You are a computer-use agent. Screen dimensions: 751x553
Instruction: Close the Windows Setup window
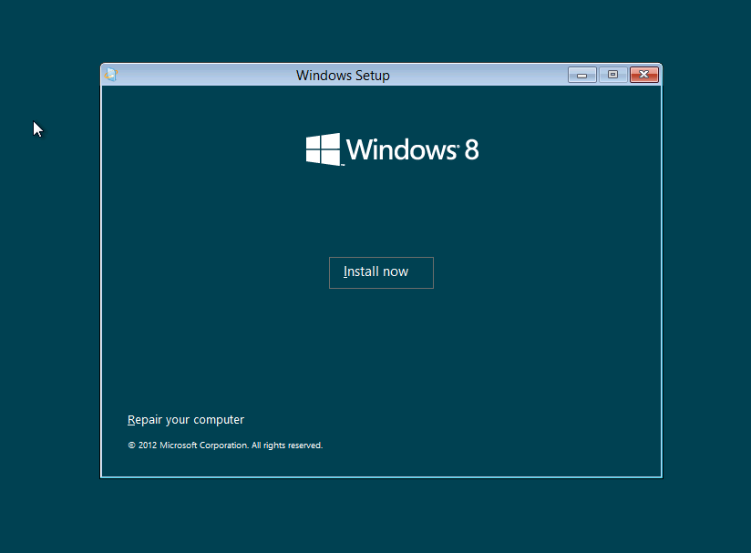click(643, 75)
